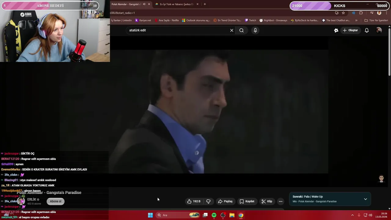Image resolution: width=391 pixels, height=220 pixels.
Task: Open clock showing 20:26 15.03.2026
Action: [x=381, y=215]
